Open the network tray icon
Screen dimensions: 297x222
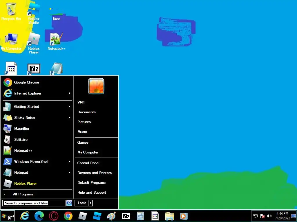click(256, 216)
